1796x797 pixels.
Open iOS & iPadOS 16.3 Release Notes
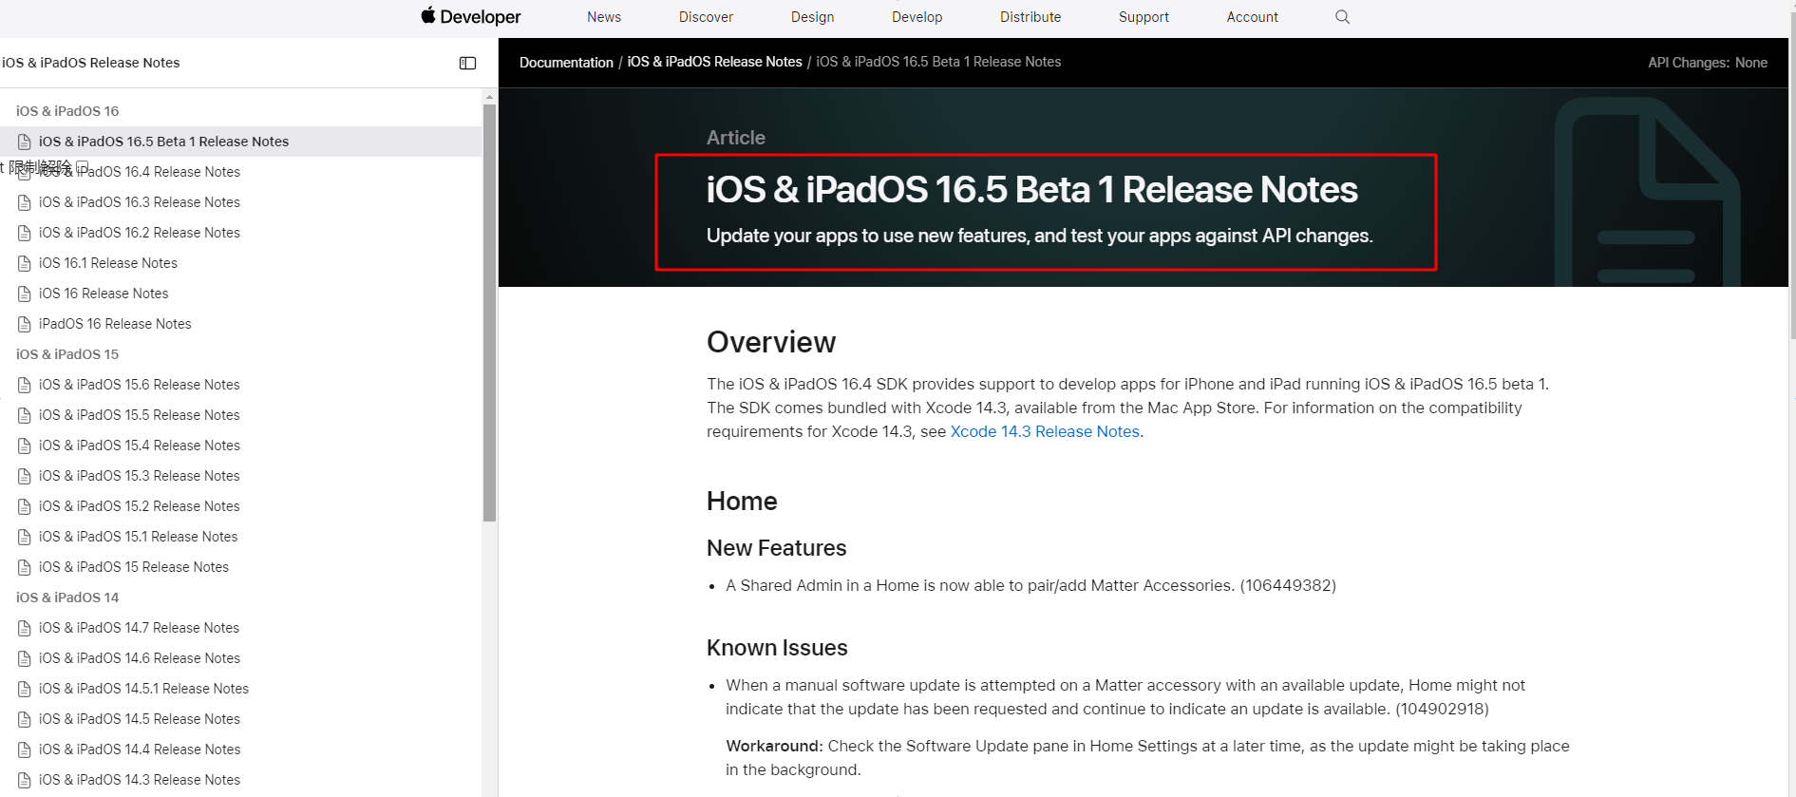pos(140,202)
